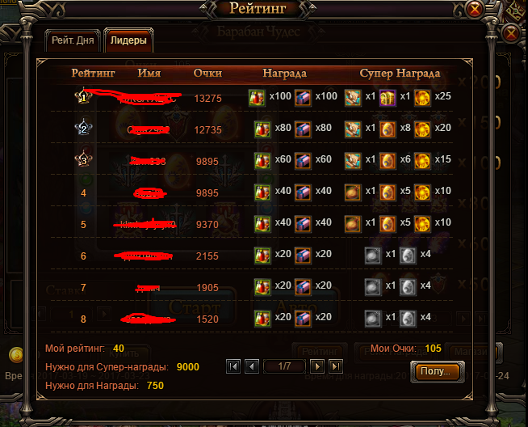Click the scroll super reward icon for rank 3
The height and width of the screenshot is (427, 528).
pos(353,161)
